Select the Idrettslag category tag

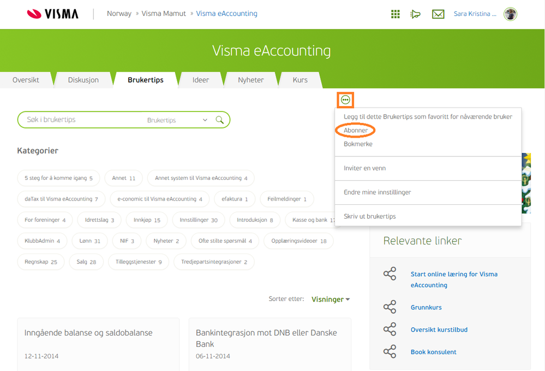[x=99, y=220]
